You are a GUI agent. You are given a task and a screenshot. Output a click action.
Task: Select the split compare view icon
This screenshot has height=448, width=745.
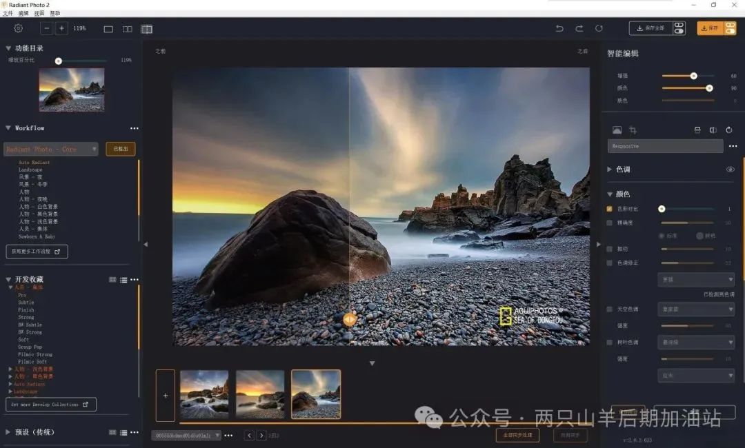point(147,29)
